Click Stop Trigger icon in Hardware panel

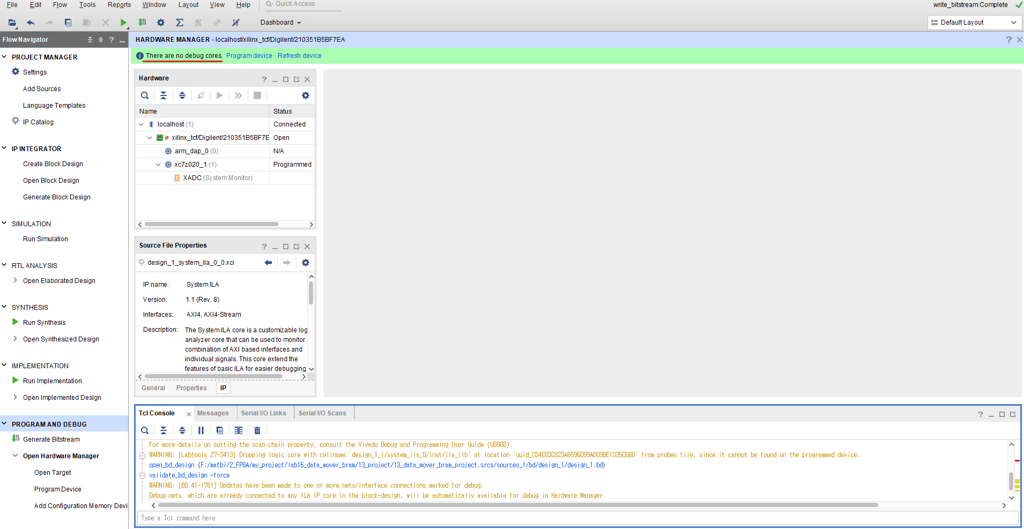[257, 95]
